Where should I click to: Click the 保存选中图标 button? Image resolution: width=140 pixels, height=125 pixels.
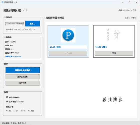[x=23, y=77]
